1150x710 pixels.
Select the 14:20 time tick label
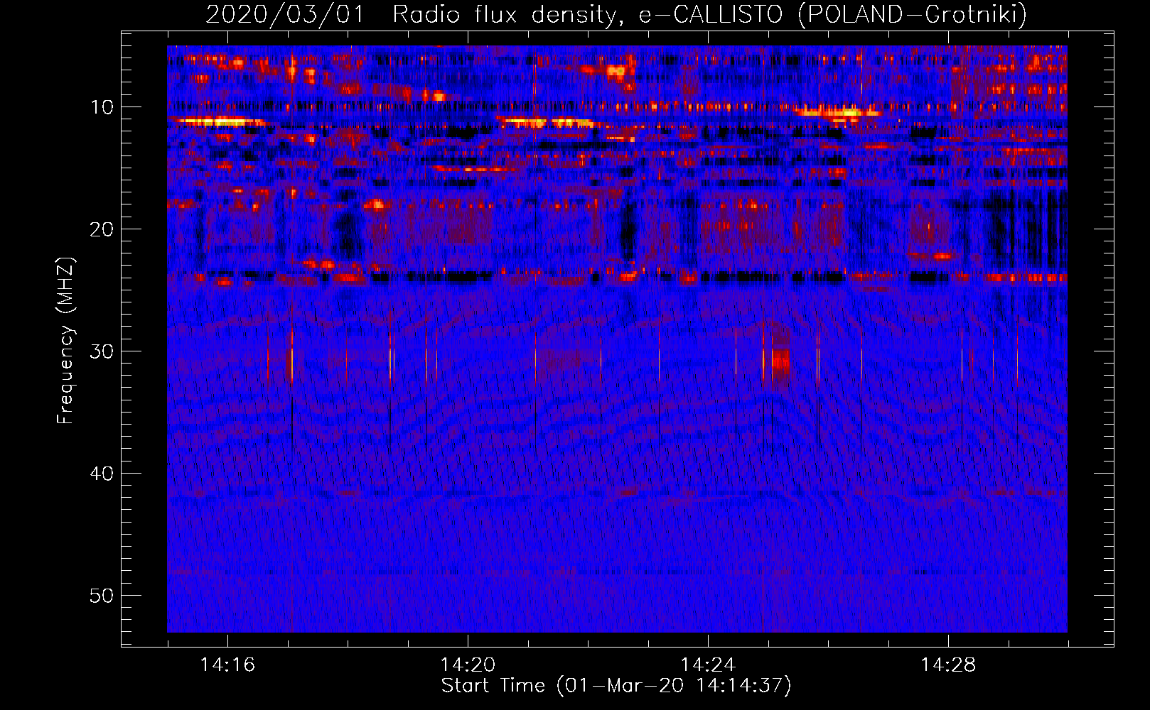coord(468,665)
